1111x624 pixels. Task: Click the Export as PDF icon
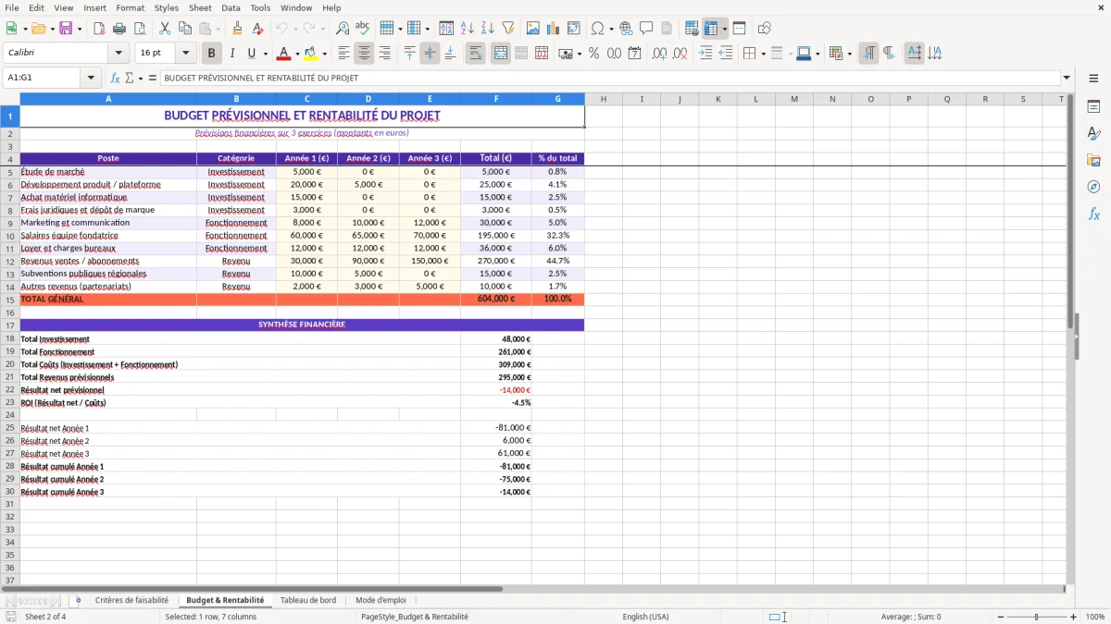(99, 29)
